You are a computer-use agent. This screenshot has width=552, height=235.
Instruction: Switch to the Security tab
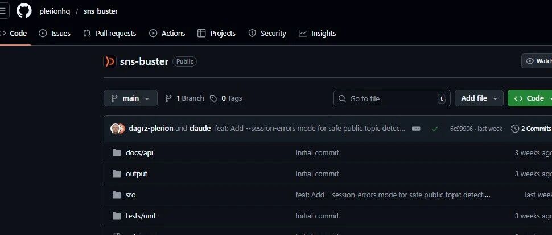pyautogui.click(x=267, y=34)
